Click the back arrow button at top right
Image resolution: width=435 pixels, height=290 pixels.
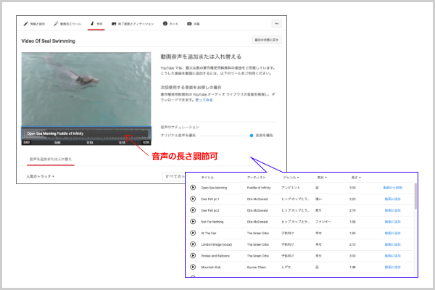pos(277,24)
